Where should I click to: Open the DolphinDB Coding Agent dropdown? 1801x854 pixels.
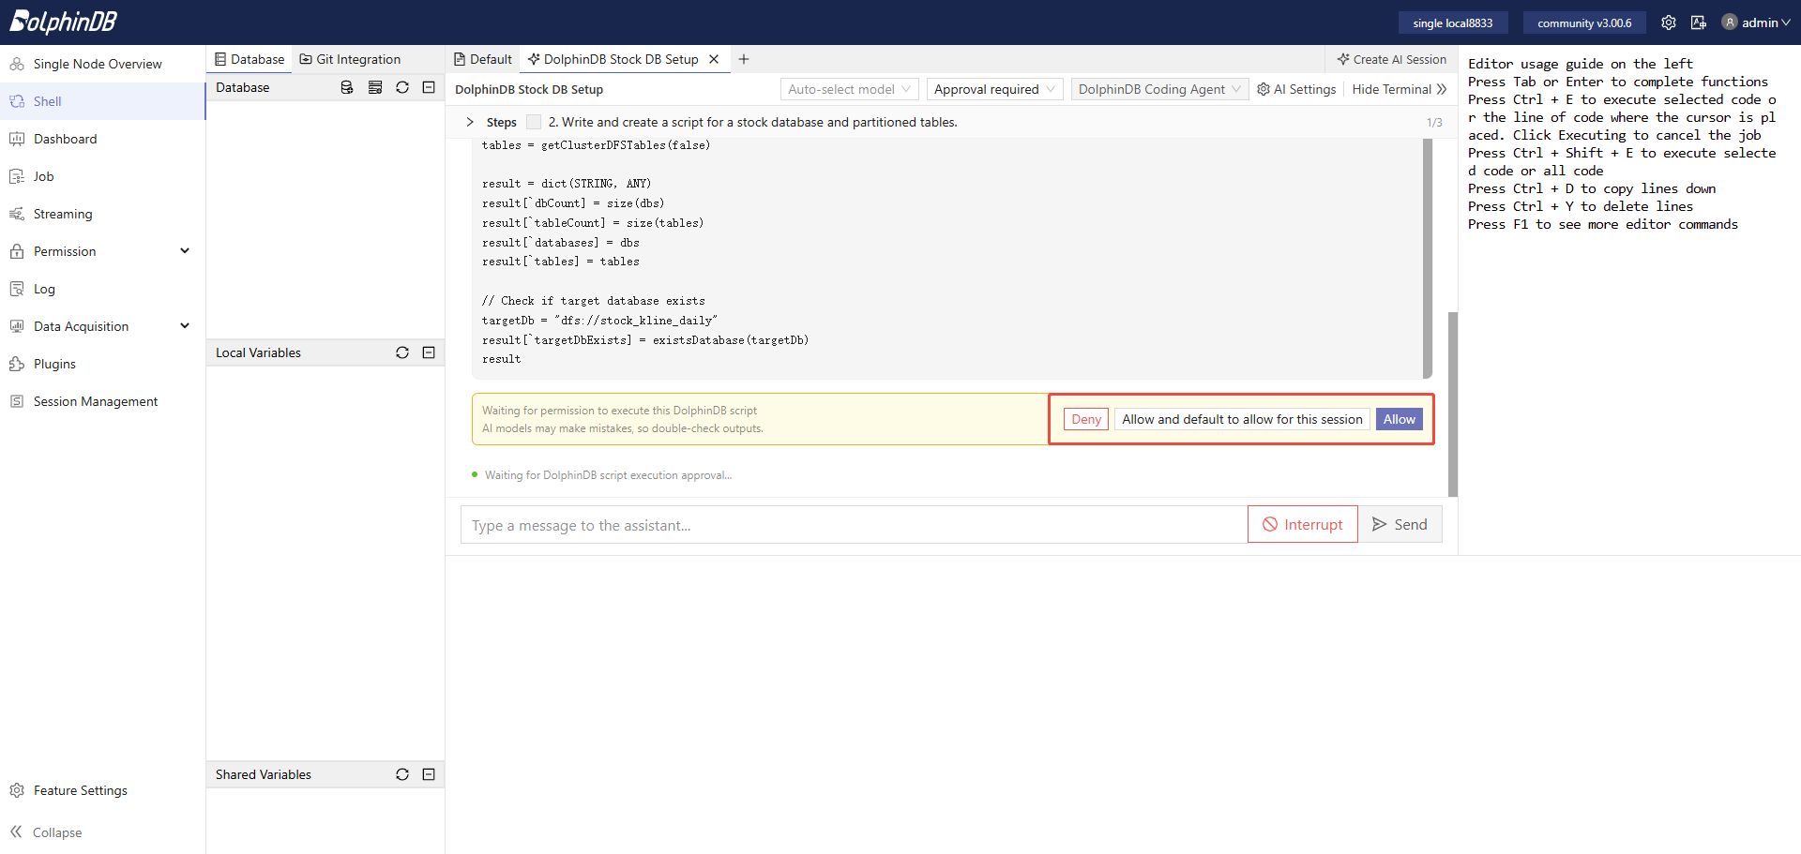click(1159, 89)
